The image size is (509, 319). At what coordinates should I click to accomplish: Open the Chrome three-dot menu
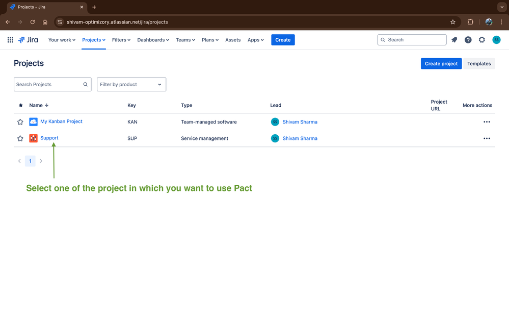click(501, 22)
